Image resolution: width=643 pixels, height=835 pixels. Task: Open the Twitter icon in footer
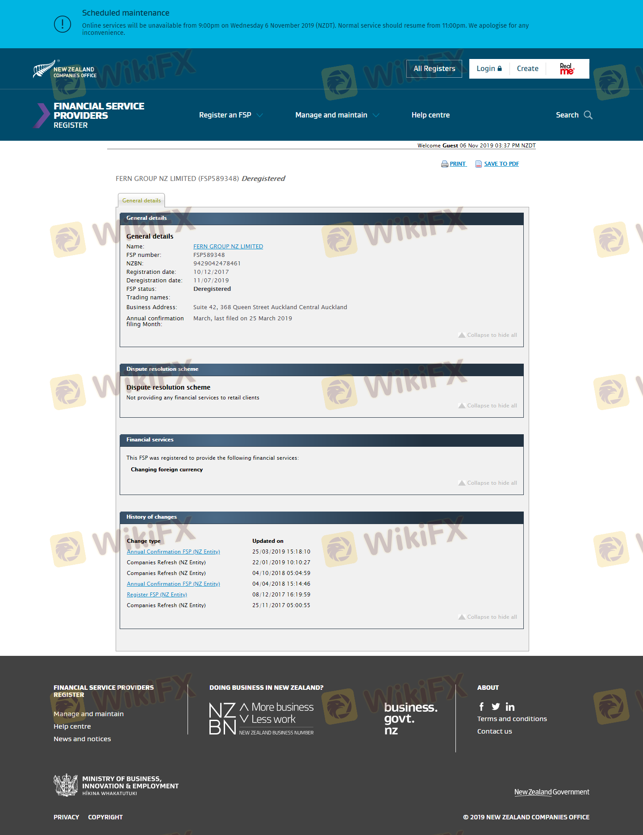[x=496, y=706]
